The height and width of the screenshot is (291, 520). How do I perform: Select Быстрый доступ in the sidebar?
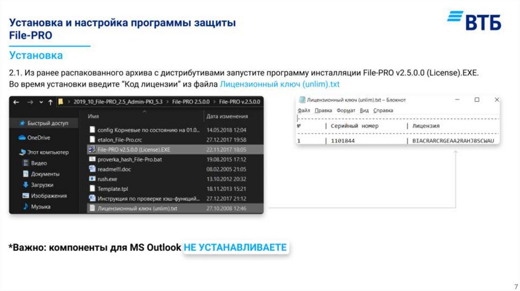(x=44, y=123)
